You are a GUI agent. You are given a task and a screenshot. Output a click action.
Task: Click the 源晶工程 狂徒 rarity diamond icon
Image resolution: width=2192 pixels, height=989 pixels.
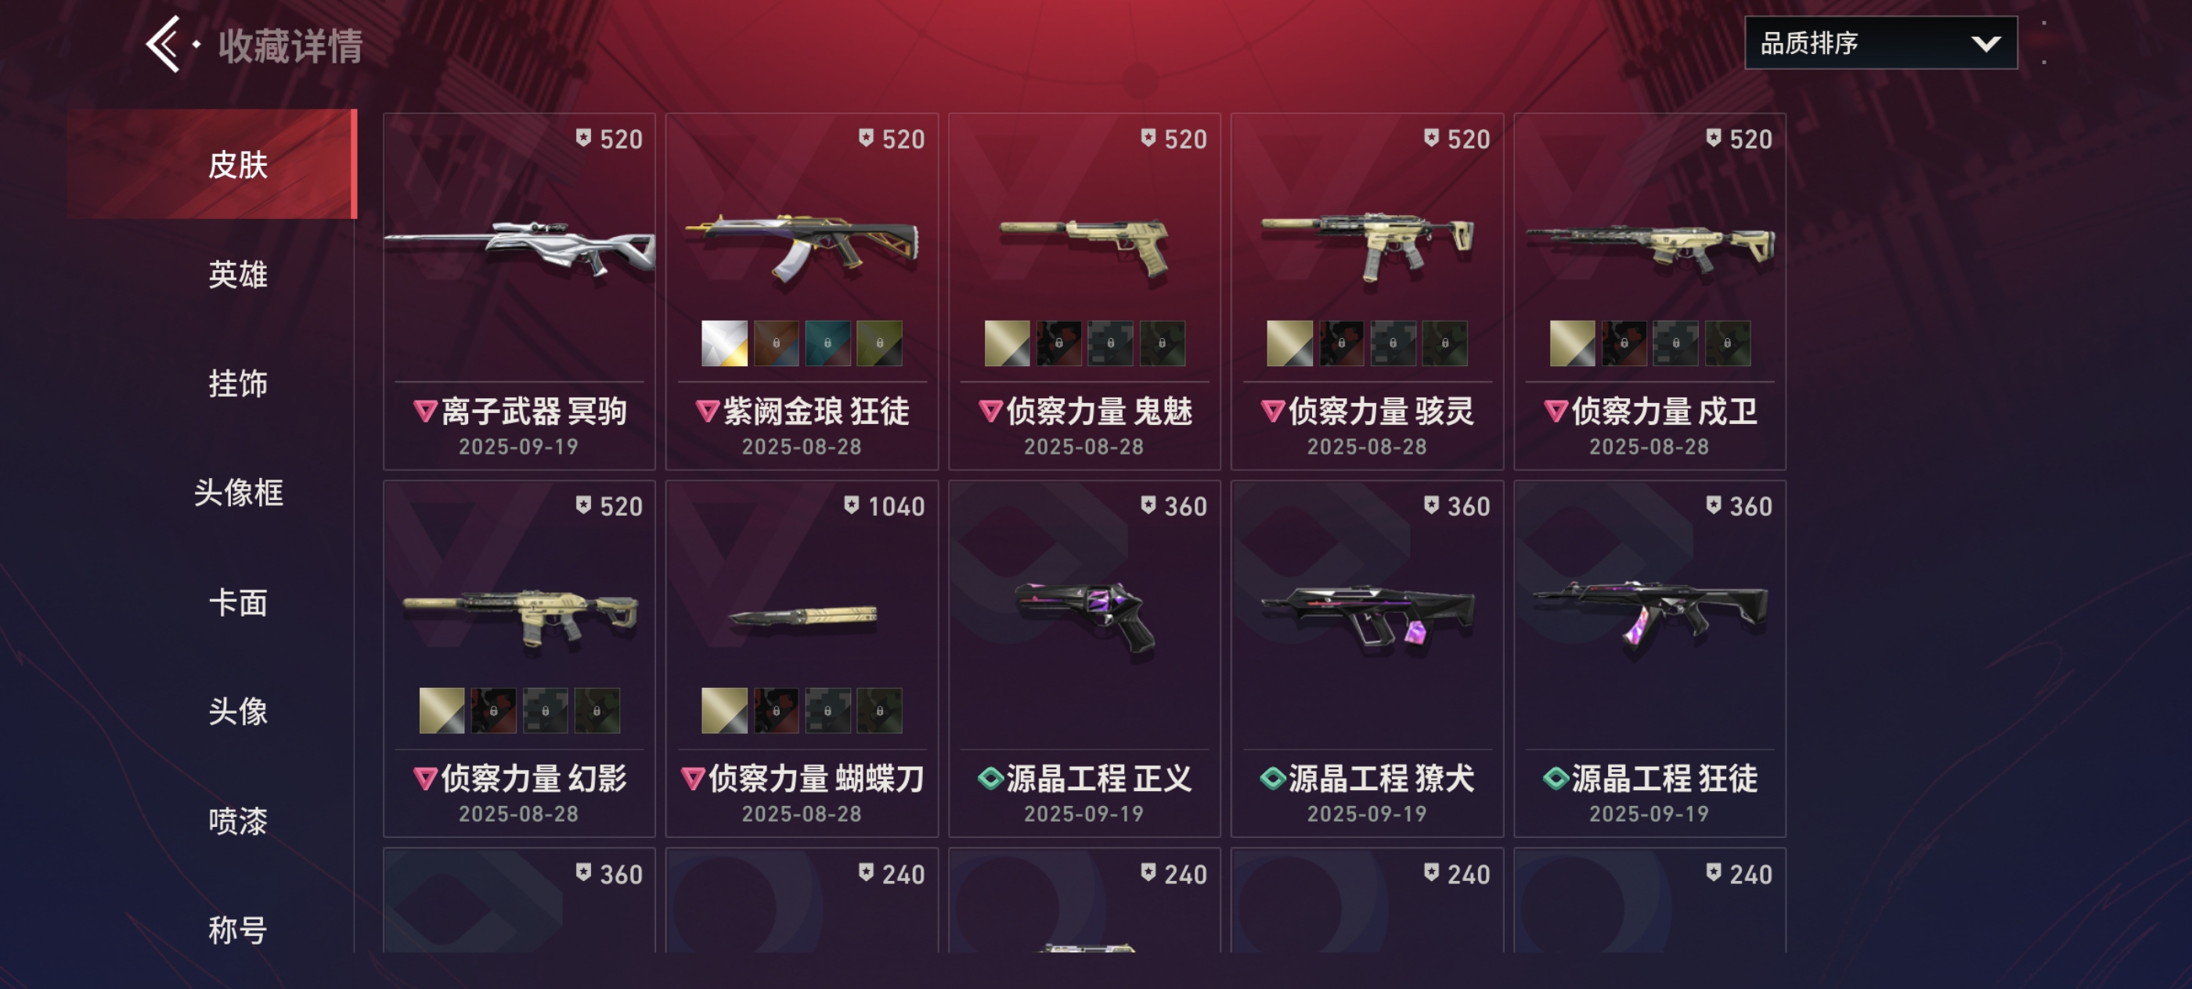(x=1556, y=778)
